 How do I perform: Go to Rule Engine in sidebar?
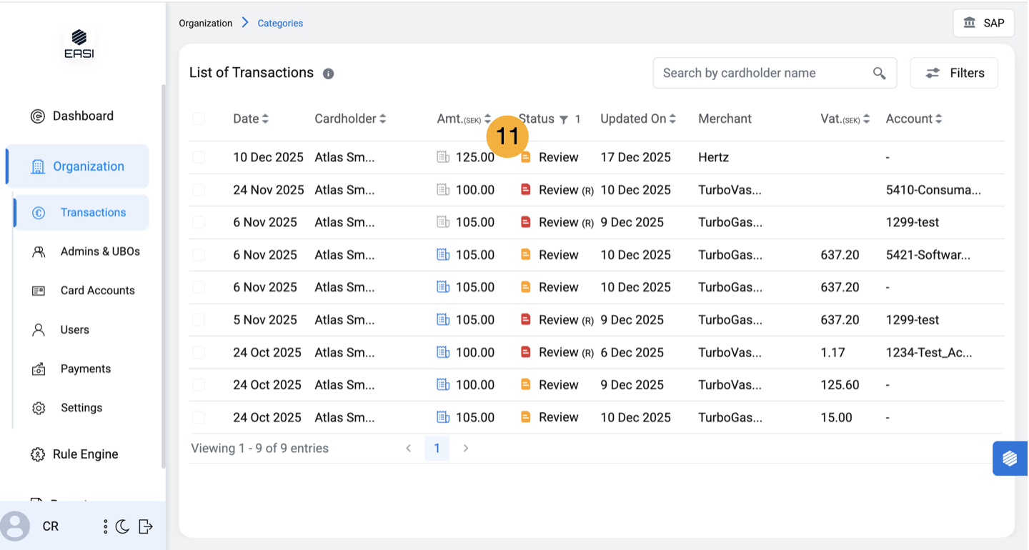click(85, 454)
